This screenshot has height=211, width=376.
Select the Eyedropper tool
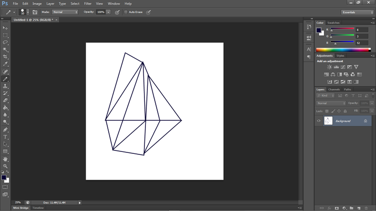[x=5, y=64]
